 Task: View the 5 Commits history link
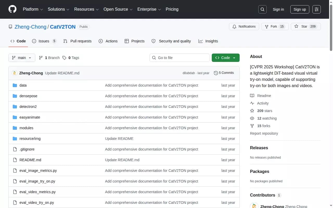[x=224, y=73]
